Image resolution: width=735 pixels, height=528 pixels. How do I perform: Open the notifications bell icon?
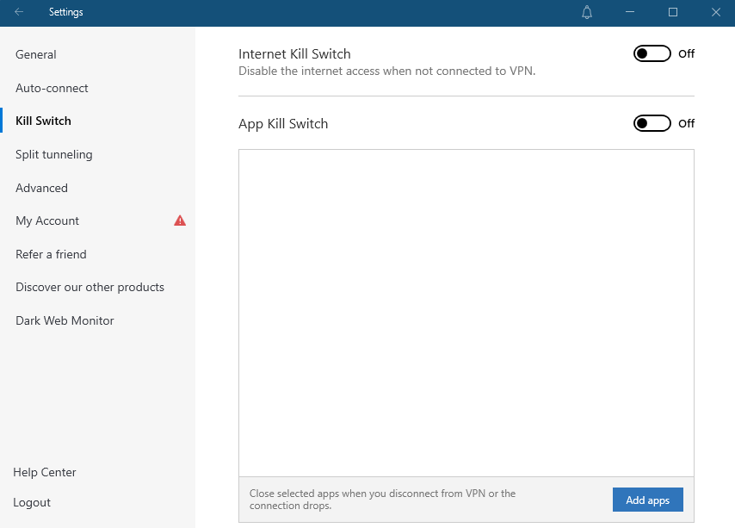pyautogui.click(x=587, y=12)
